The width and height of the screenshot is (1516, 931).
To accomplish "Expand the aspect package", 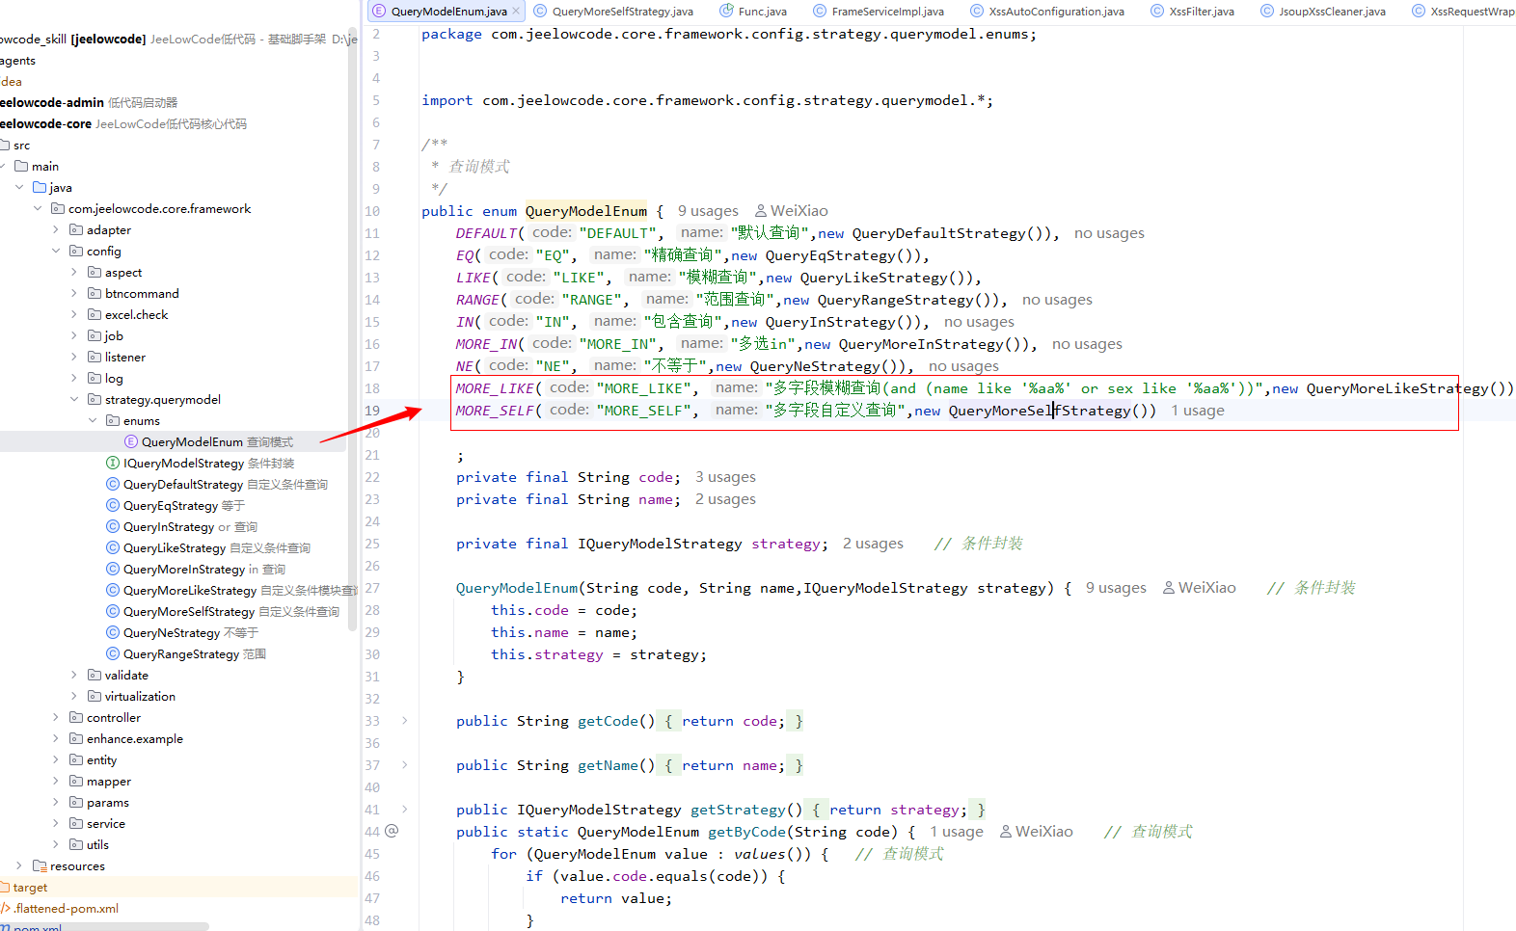I will pos(74,272).
